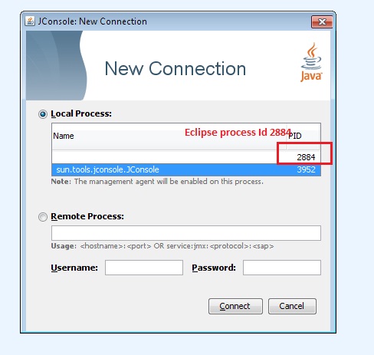Select the Remote Process radio button
Screen dimensions: 374x355
pos(43,217)
